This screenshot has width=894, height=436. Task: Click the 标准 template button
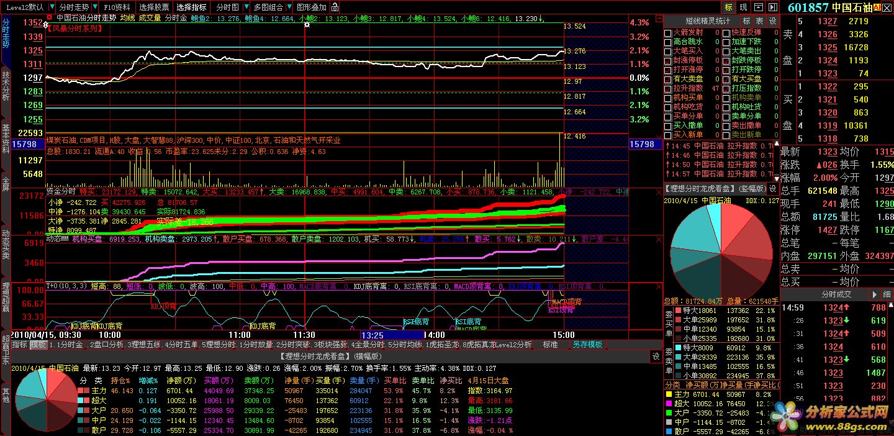[x=550, y=344]
